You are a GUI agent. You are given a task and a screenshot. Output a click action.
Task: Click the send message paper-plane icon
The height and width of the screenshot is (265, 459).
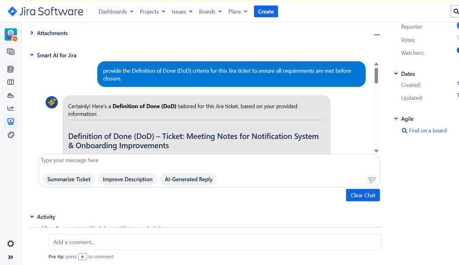point(372,180)
